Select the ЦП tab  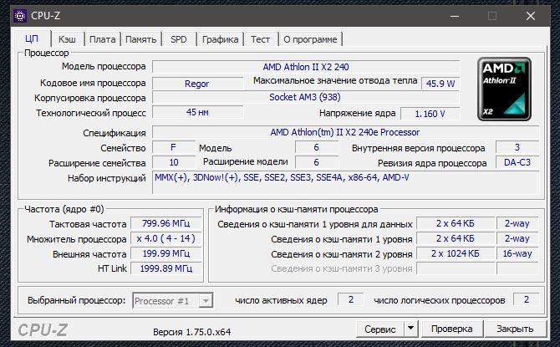tap(32, 38)
